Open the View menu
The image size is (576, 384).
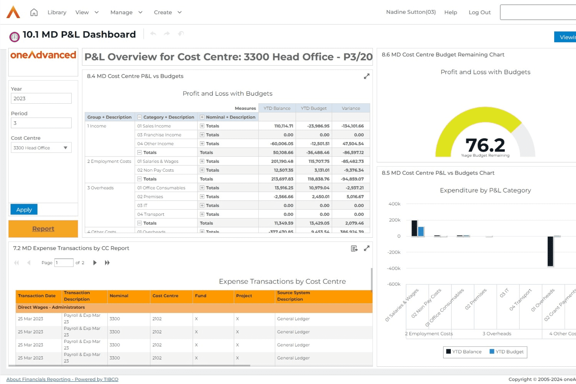[x=87, y=12]
